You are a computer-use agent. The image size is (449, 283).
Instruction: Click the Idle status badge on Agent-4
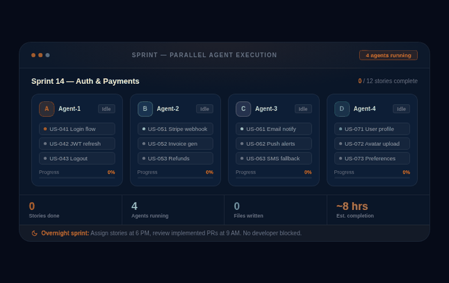point(401,109)
